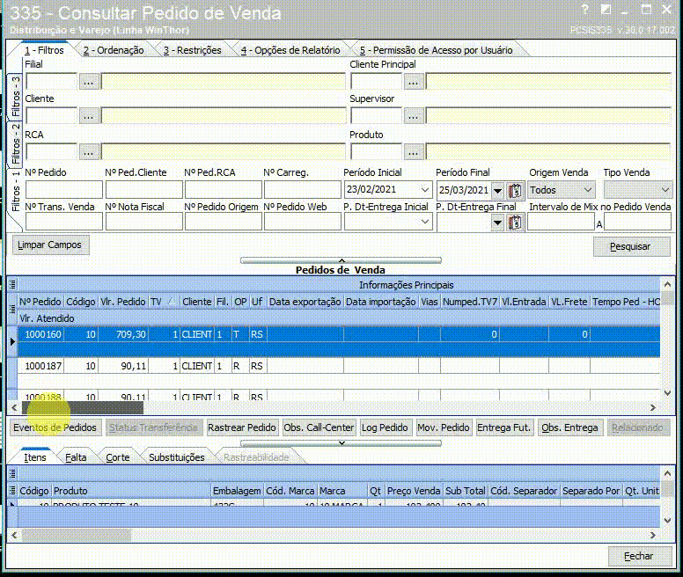Click Log Pedido button
This screenshot has width=683, height=577.
click(x=384, y=427)
